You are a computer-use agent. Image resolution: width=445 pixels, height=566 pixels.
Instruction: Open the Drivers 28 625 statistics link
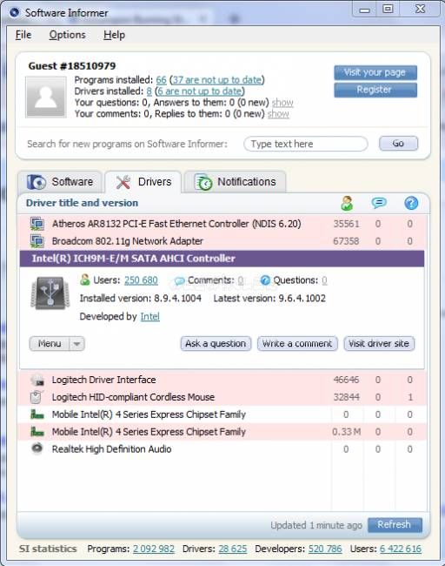pyautogui.click(x=233, y=549)
